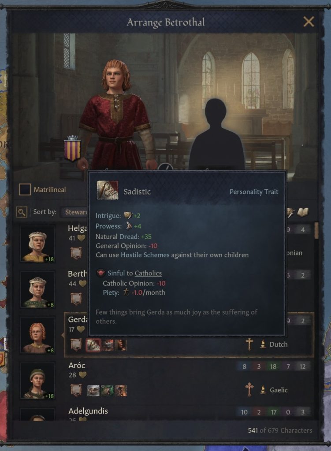Viewport: 331px width, 451px height.
Task: Close the Arrange Betrothal window
Action: [x=309, y=22]
